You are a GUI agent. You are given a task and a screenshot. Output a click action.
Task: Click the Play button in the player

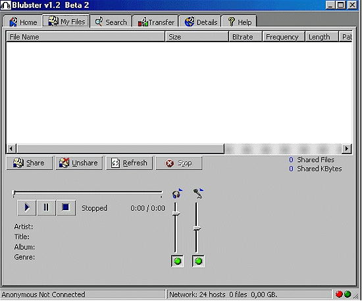(x=27, y=207)
